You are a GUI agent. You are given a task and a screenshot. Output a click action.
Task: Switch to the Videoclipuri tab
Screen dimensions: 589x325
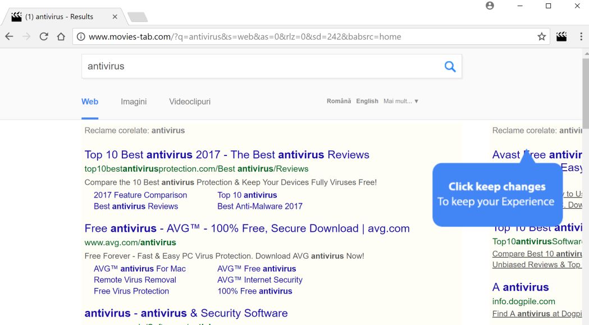click(190, 102)
